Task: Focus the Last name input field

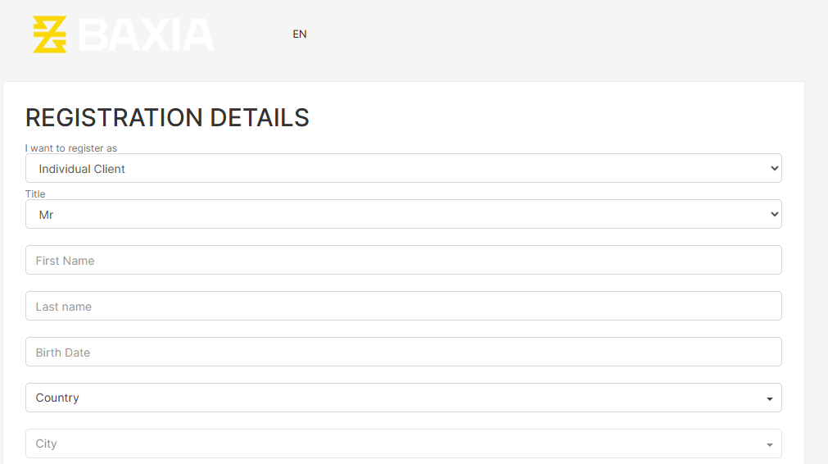Action: point(404,306)
